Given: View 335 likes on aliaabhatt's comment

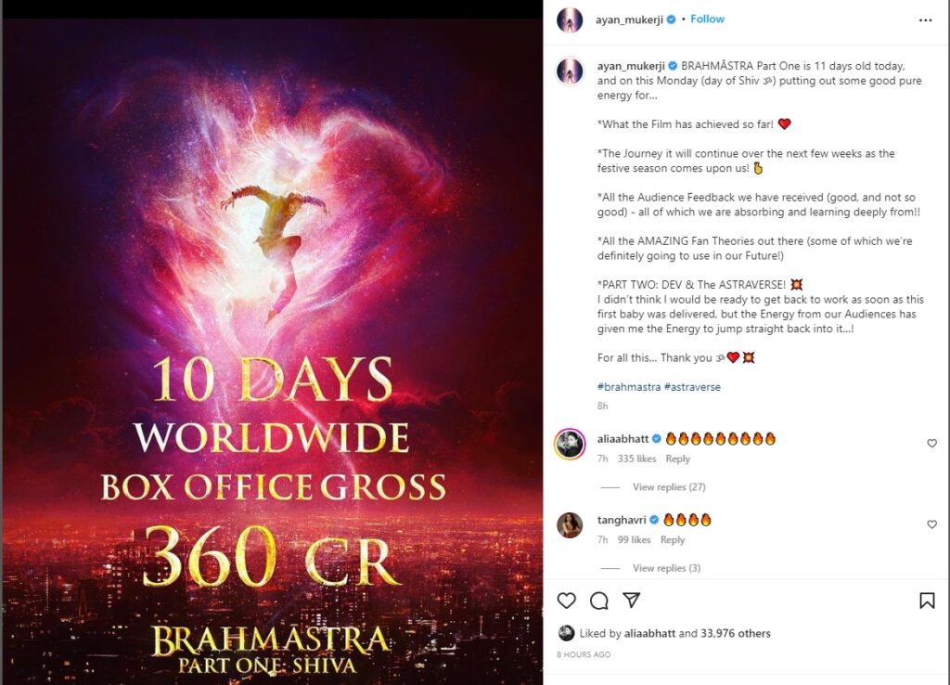Looking at the screenshot, I should coord(636,459).
